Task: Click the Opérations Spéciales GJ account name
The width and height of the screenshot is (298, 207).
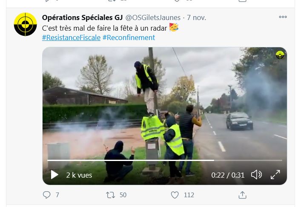Action: tap(82, 17)
